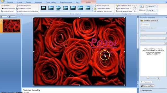The width and height of the screenshot is (167, 93).
Task: Open Граница рисунка (picture border) dropdown
Action: 102,9
